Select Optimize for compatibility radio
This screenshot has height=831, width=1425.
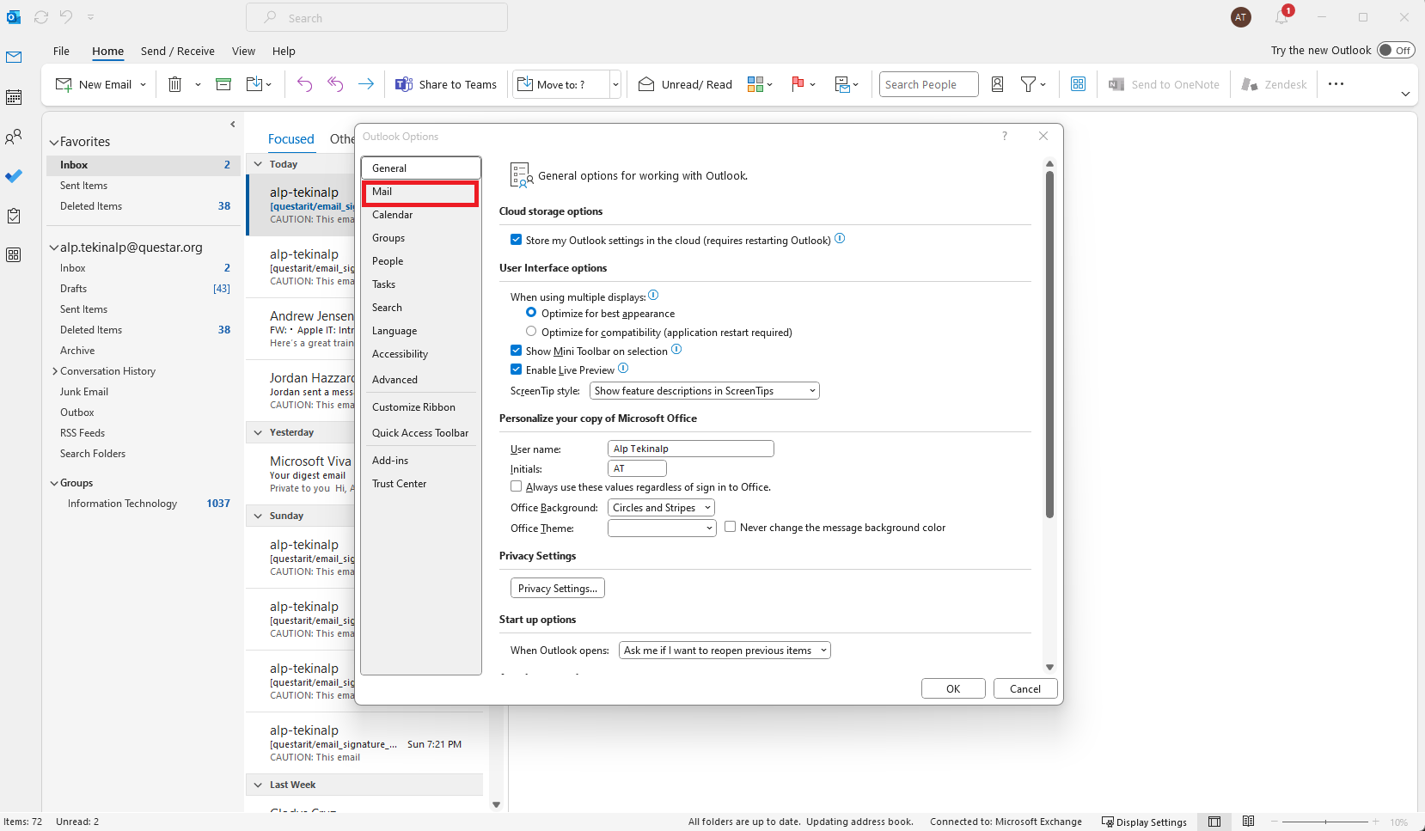[531, 332]
